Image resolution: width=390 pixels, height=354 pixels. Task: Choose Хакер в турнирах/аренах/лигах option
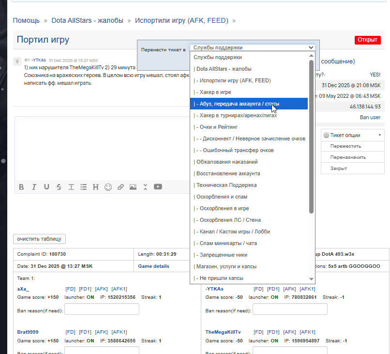click(x=249, y=116)
